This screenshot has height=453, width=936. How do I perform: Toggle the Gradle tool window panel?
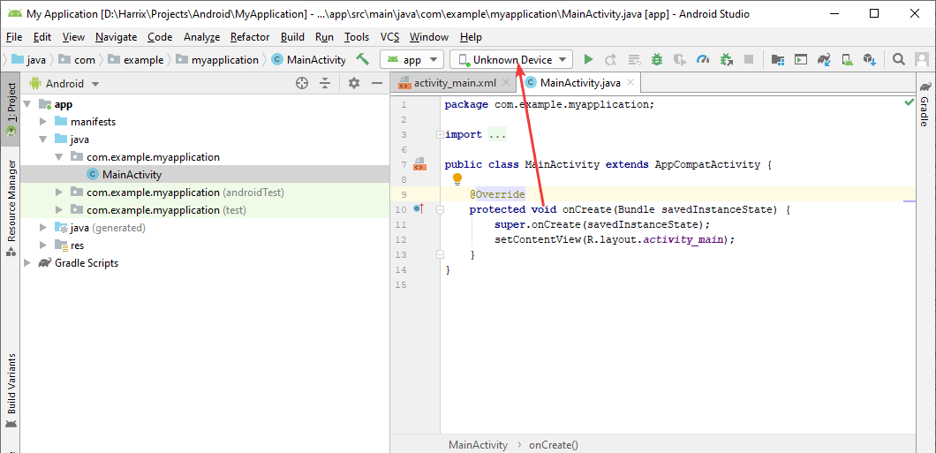925,104
